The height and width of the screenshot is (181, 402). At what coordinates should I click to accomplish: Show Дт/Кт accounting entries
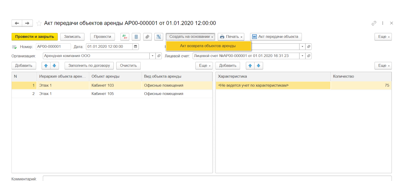(x=125, y=37)
